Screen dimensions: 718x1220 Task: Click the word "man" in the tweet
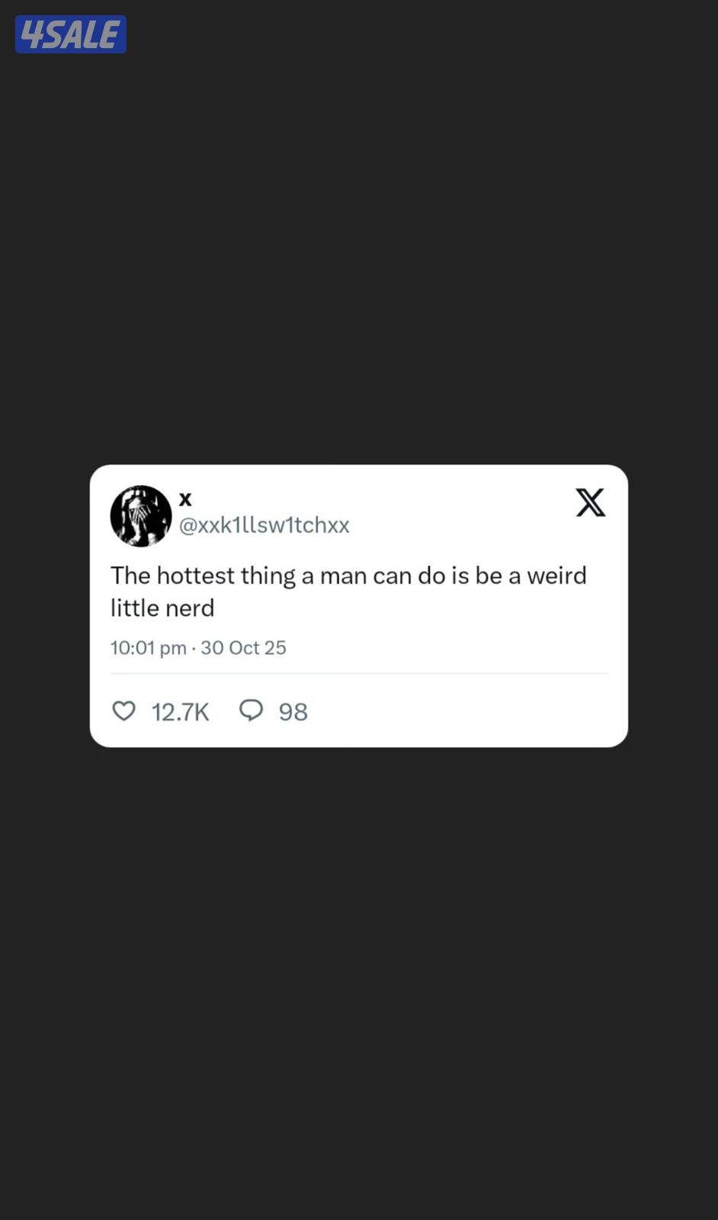343,576
